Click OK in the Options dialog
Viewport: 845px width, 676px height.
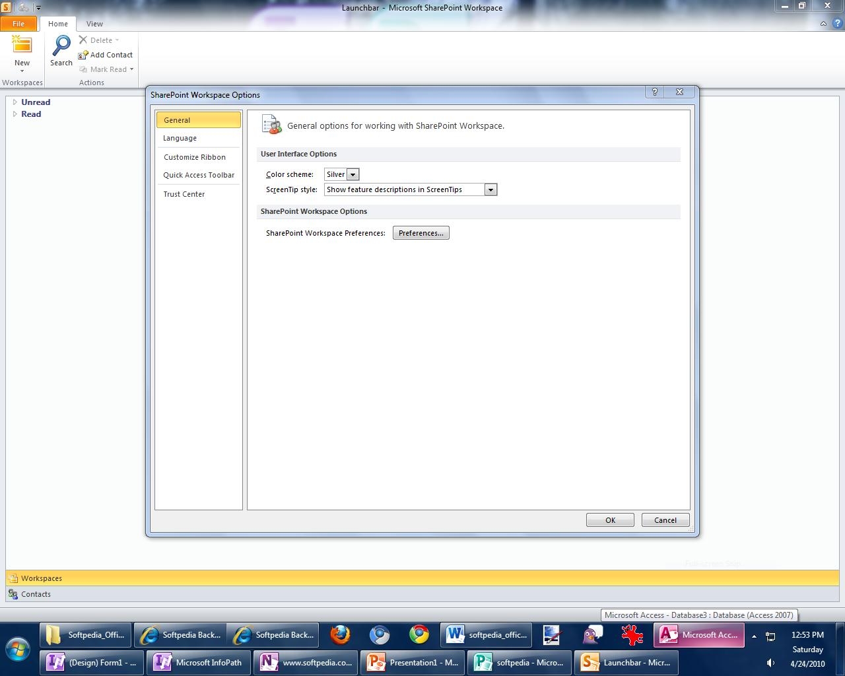pos(610,520)
